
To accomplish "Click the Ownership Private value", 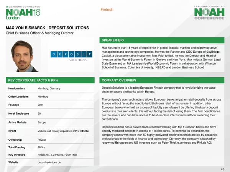I will tap(43, 140).
